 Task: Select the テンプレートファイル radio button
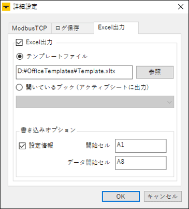click(x=20, y=56)
